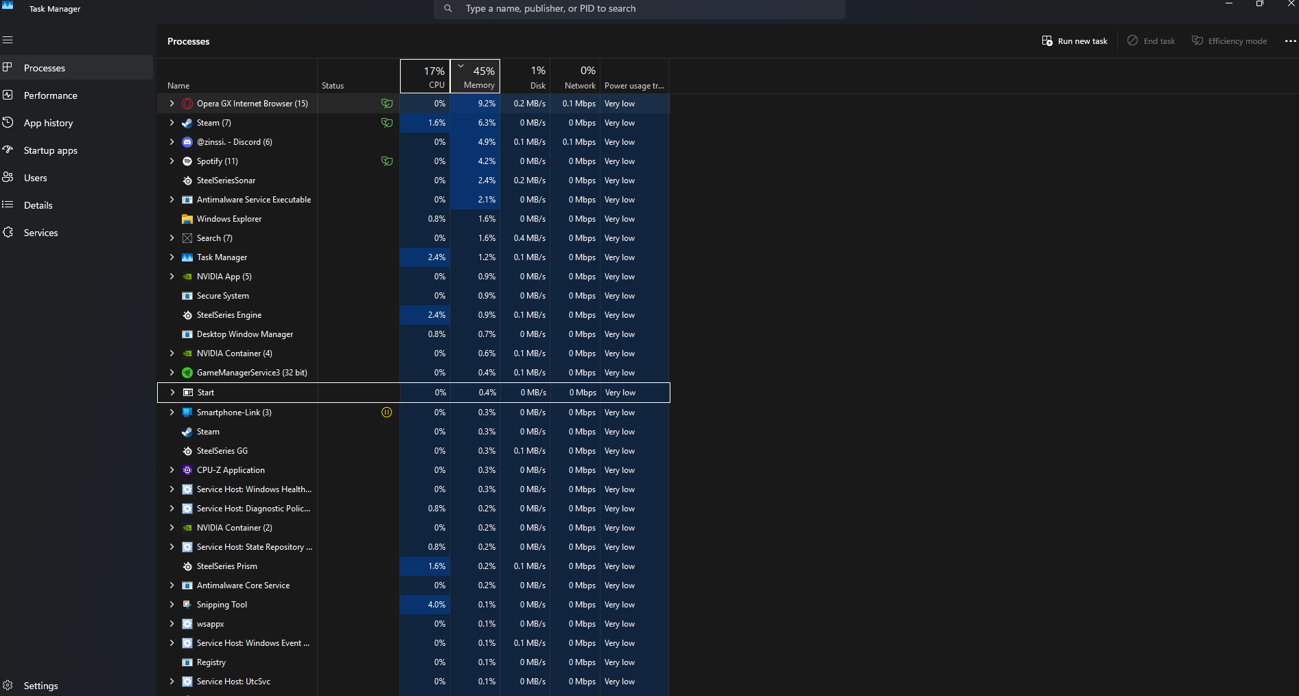Select the Service Host: UtcSvc row
Image resolution: width=1299 pixels, height=696 pixels.
413,682
